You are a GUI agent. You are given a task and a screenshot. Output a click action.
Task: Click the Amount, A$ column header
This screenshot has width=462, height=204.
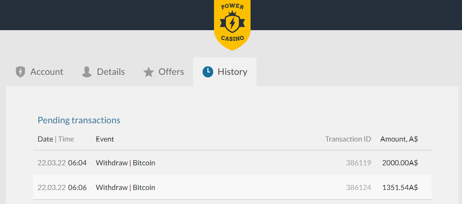click(399, 139)
